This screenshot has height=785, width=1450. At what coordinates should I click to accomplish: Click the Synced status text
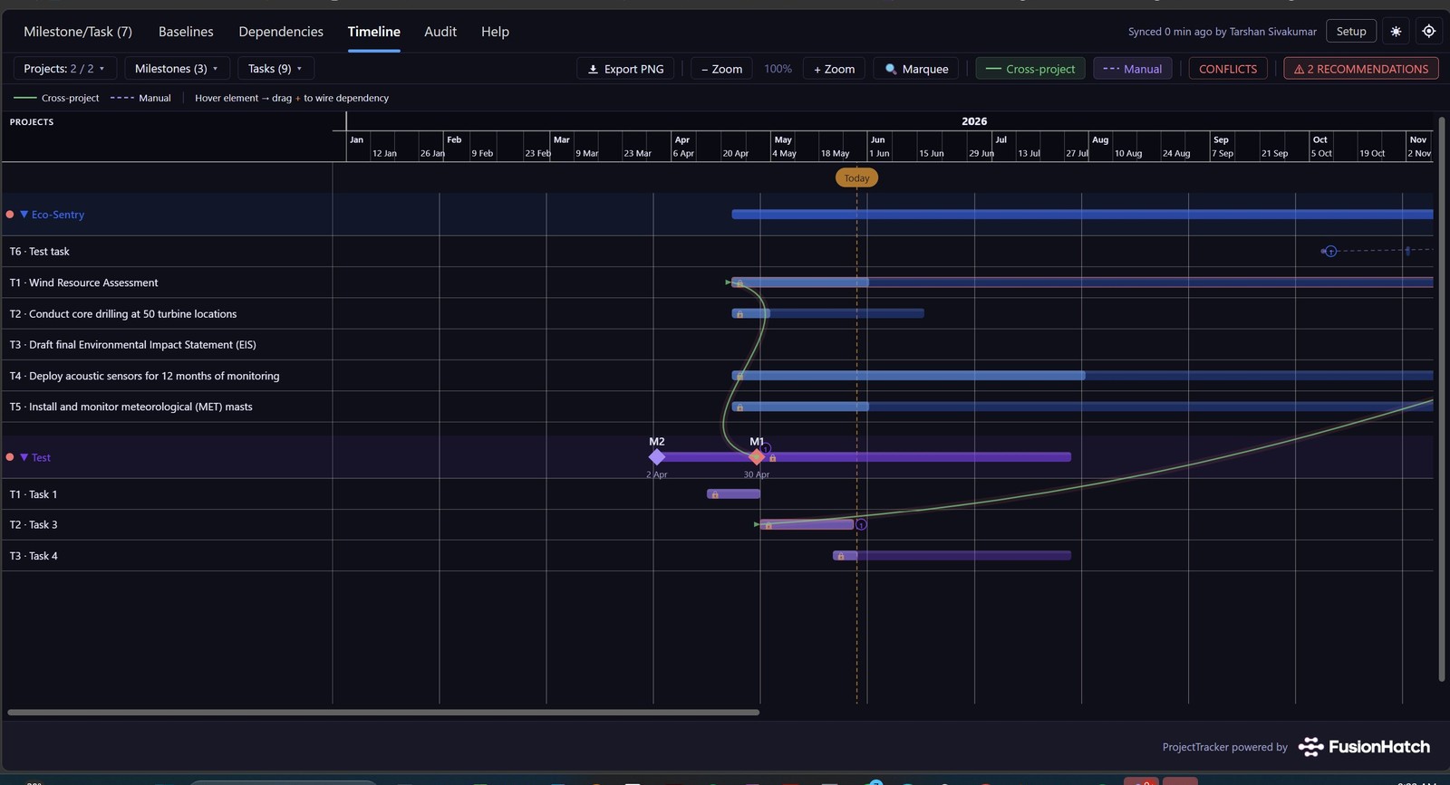click(x=1222, y=32)
